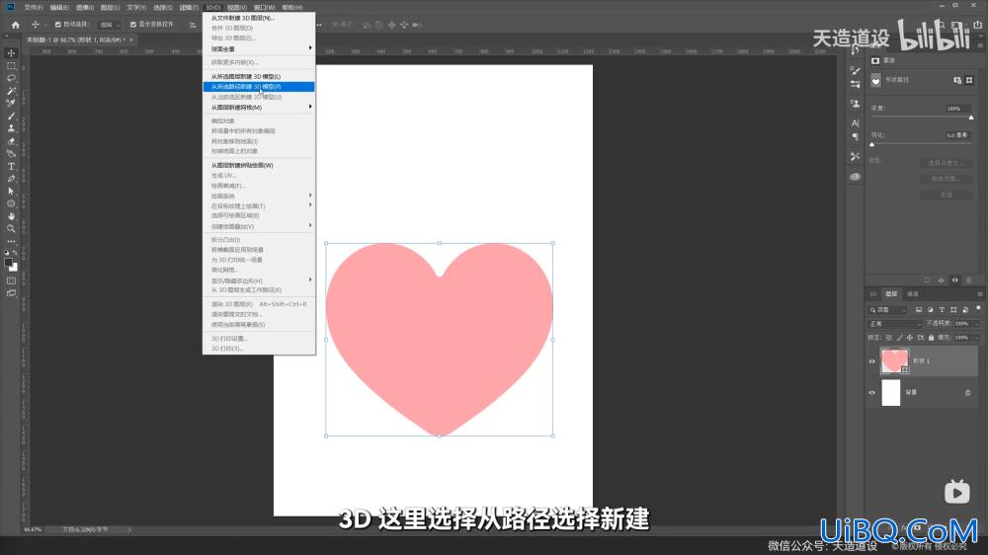This screenshot has height=555, width=988.
Task: Open the 文件(F) menu
Action: pyautogui.click(x=34, y=8)
